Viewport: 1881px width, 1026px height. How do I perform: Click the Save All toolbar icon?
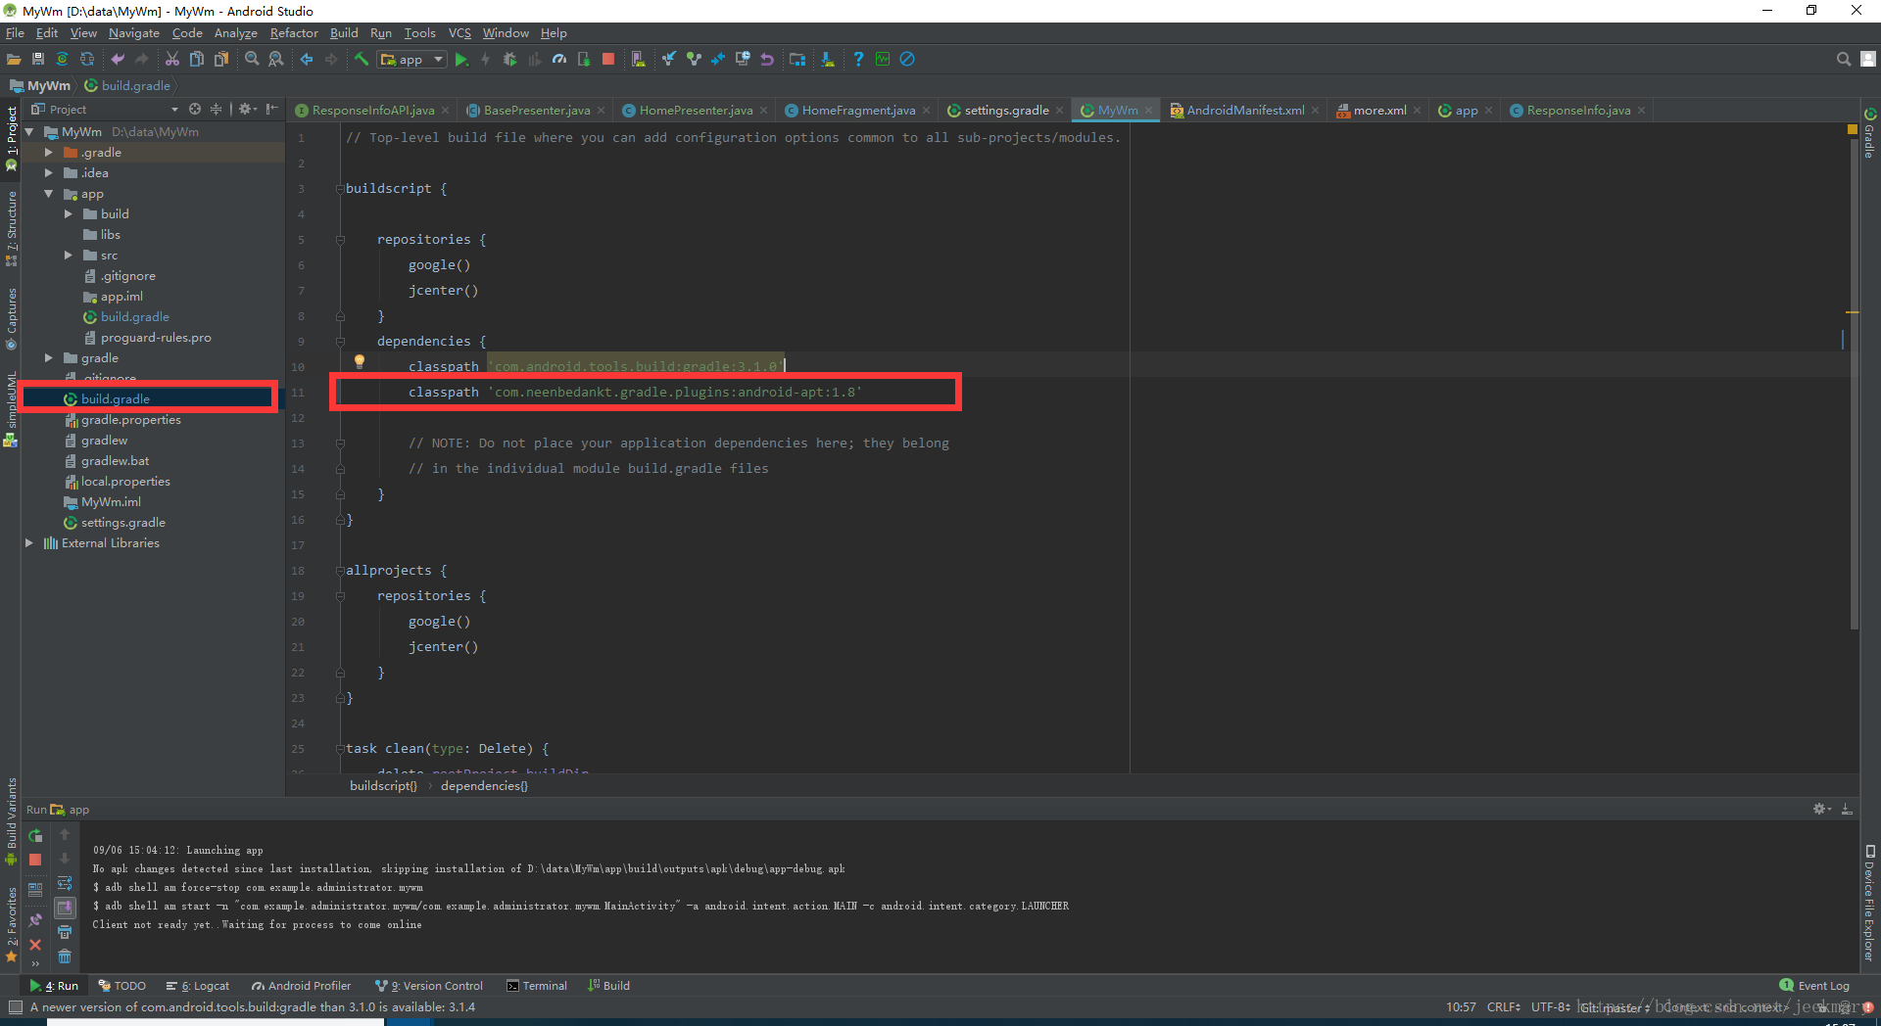[38, 60]
